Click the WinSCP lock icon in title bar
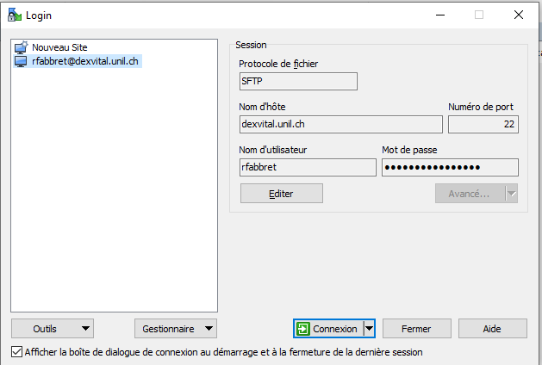This screenshot has width=542, height=365. [14, 15]
